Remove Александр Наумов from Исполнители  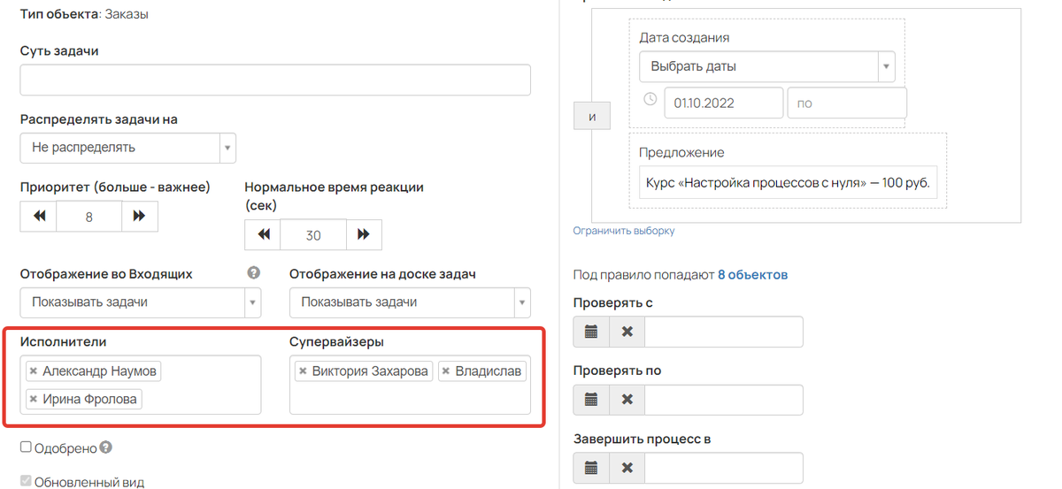[x=34, y=371]
